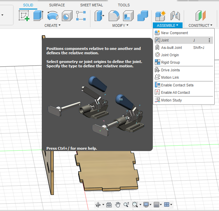Expand the CREATE dropdown menu
The image size is (219, 211).
(52, 25)
